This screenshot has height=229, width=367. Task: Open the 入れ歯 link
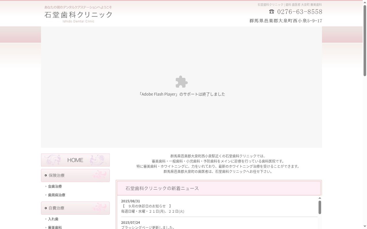(53, 219)
